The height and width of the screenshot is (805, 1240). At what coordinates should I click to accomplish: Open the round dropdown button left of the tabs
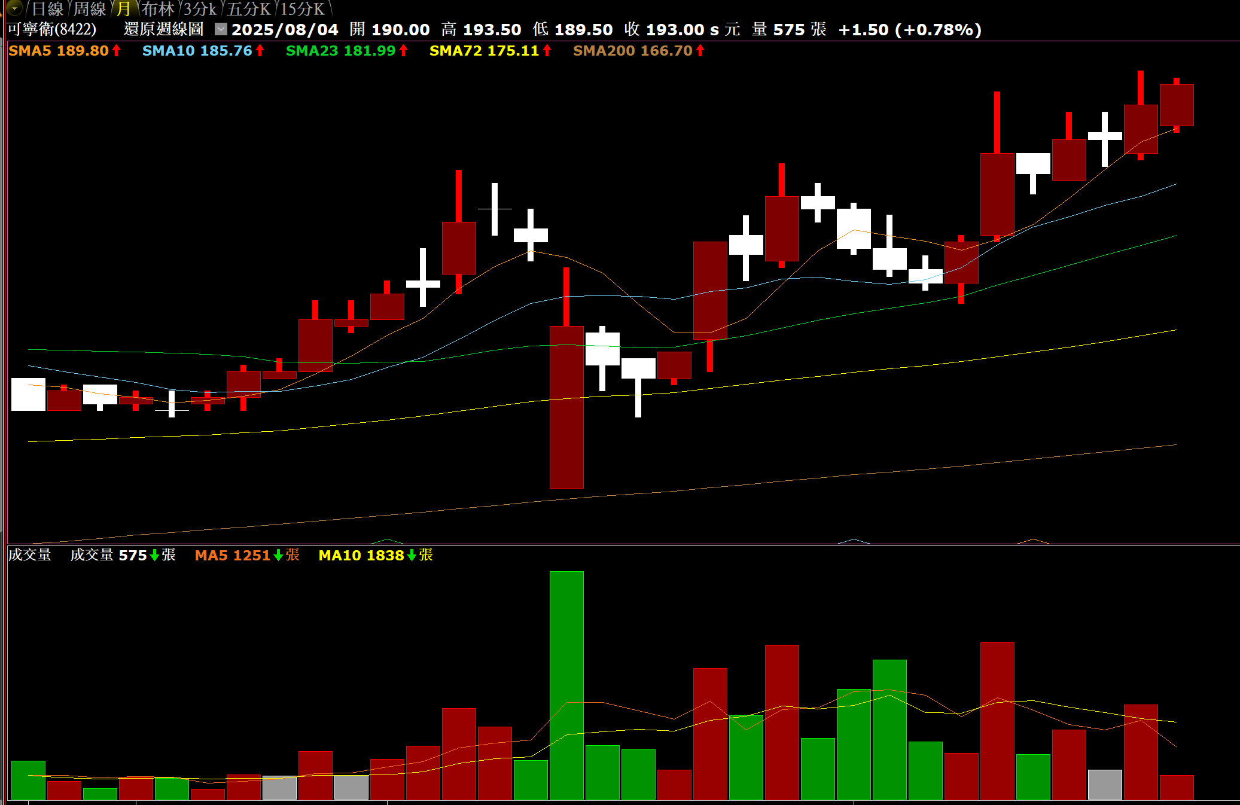click(14, 8)
